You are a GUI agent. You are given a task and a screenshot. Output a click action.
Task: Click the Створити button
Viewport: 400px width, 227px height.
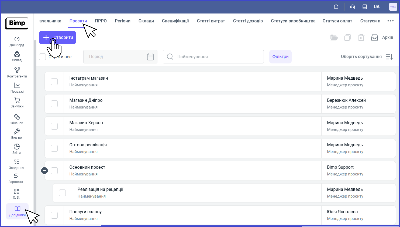click(57, 38)
